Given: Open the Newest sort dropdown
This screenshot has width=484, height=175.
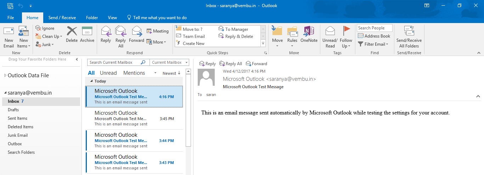Looking at the screenshot, I should (171, 73).
